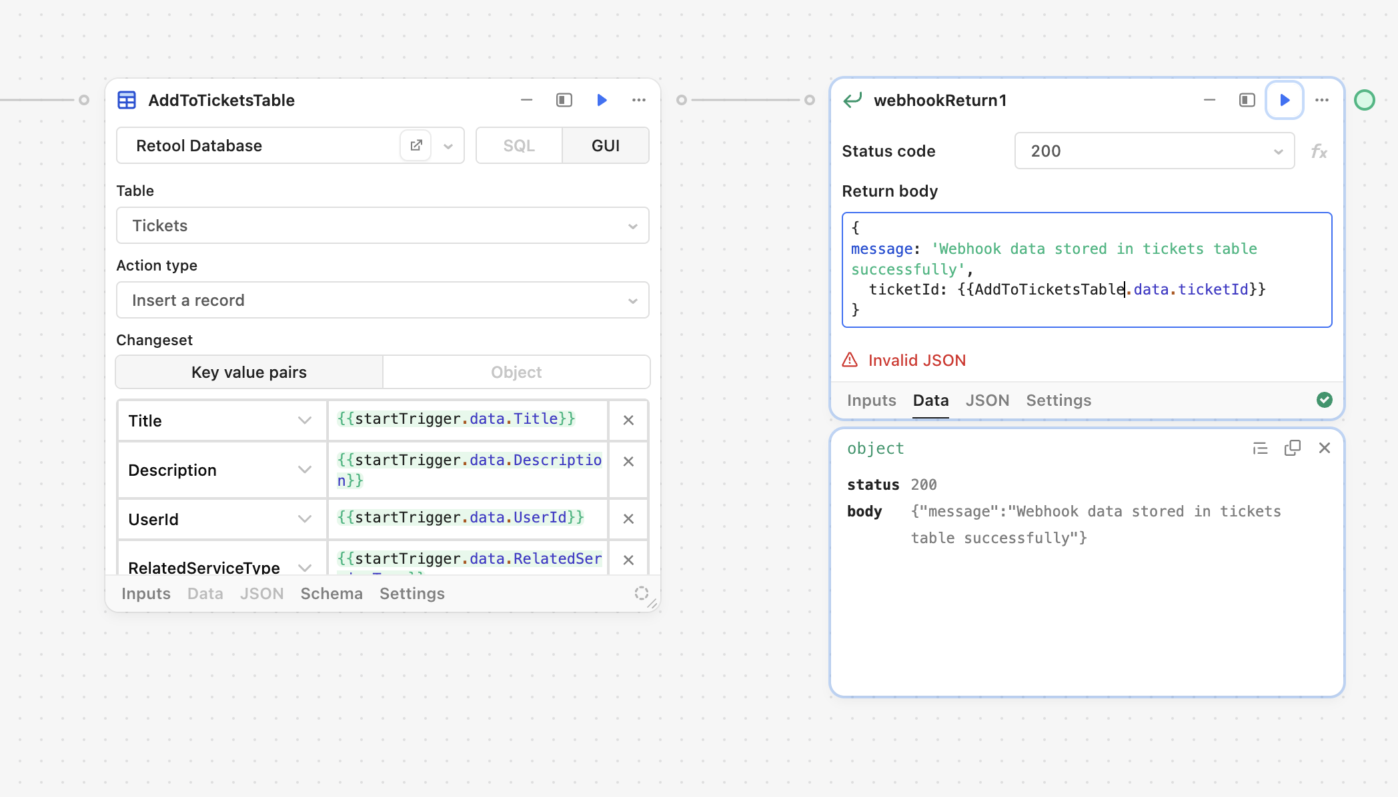Open Retool Database via external link icon
Viewport: 1398px width, 797px height.
(x=416, y=145)
